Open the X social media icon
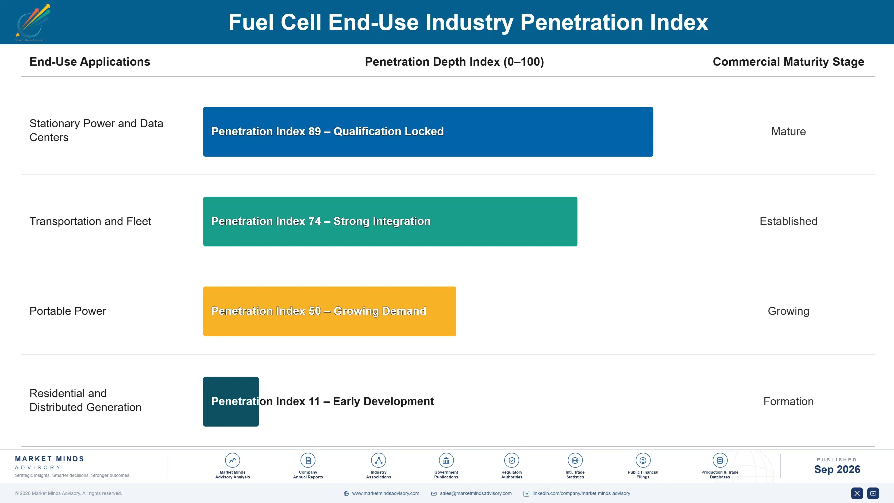894x503 pixels. pyautogui.click(x=857, y=493)
